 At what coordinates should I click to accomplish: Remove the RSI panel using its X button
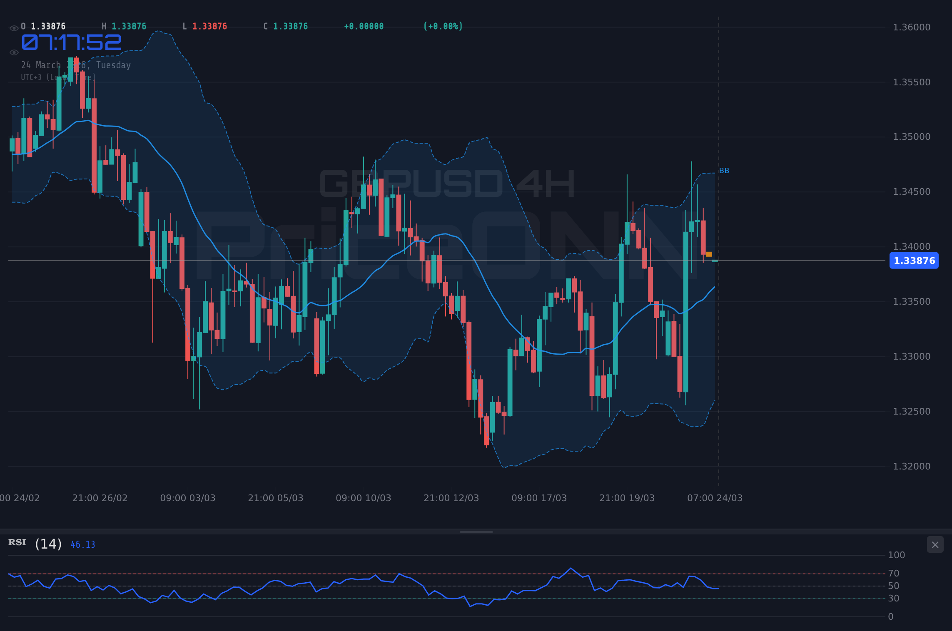[x=935, y=545]
